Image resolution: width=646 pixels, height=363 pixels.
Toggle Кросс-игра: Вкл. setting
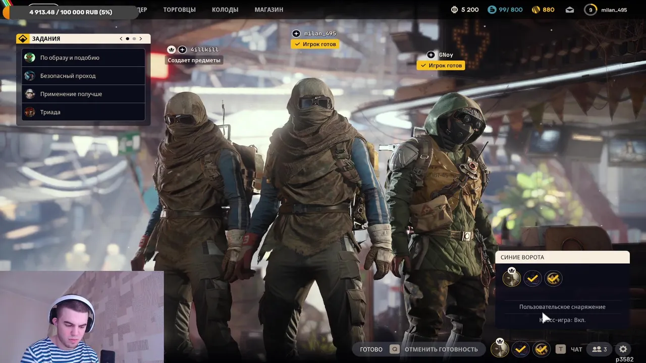point(562,320)
